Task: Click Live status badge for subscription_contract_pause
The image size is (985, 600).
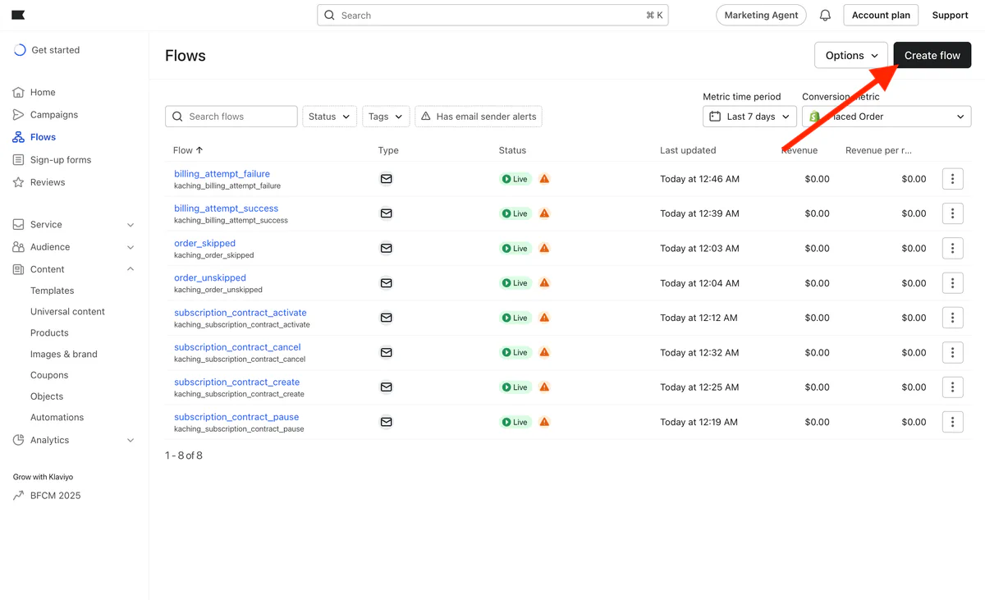Action: click(515, 422)
